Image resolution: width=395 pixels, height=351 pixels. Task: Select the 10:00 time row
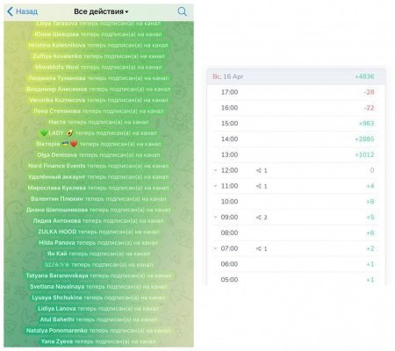coord(296,202)
